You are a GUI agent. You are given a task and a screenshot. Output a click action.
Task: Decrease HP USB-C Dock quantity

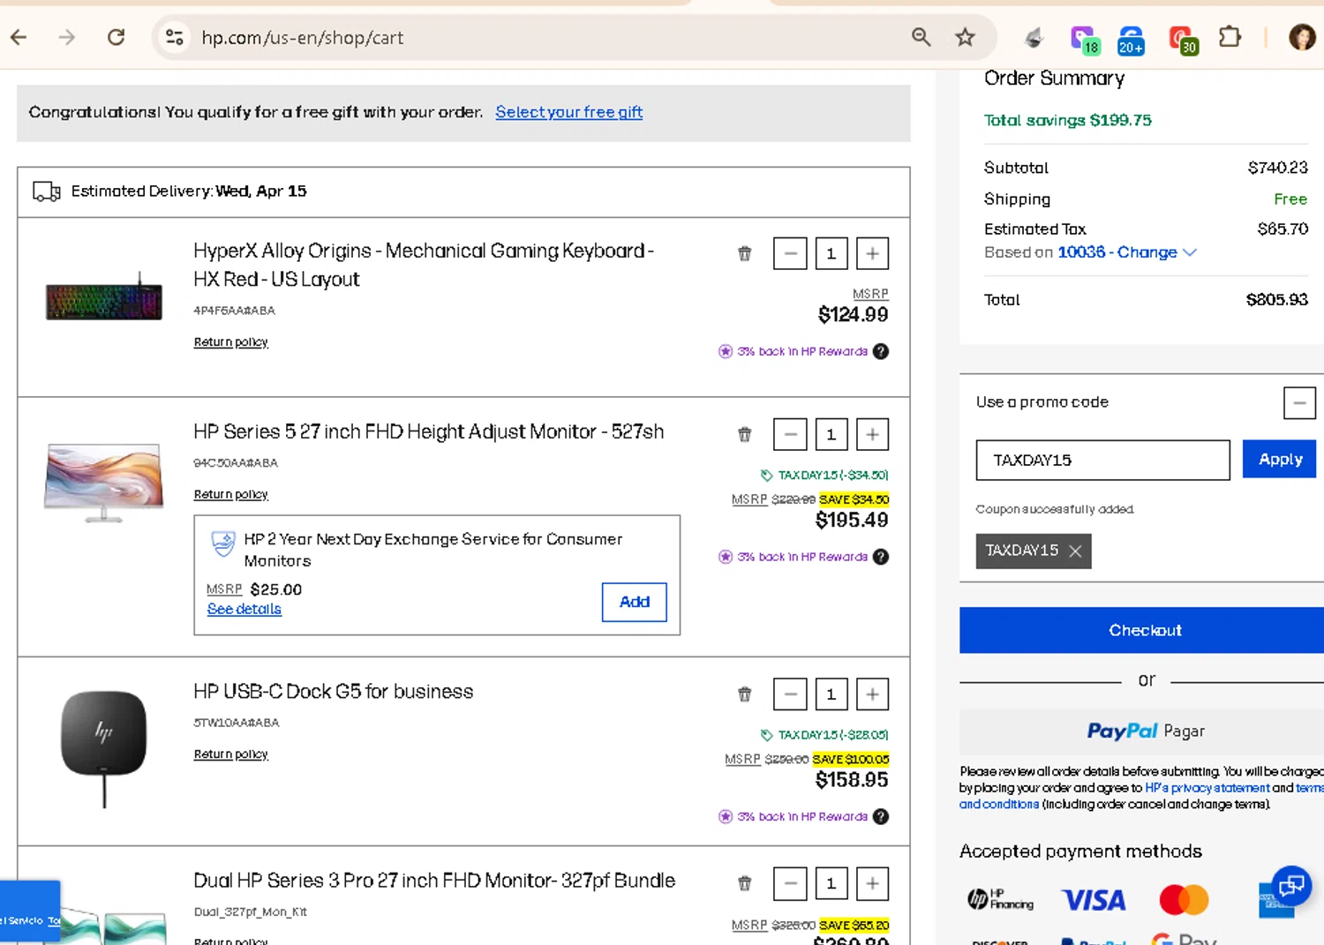pyautogui.click(x=790, y=694)
